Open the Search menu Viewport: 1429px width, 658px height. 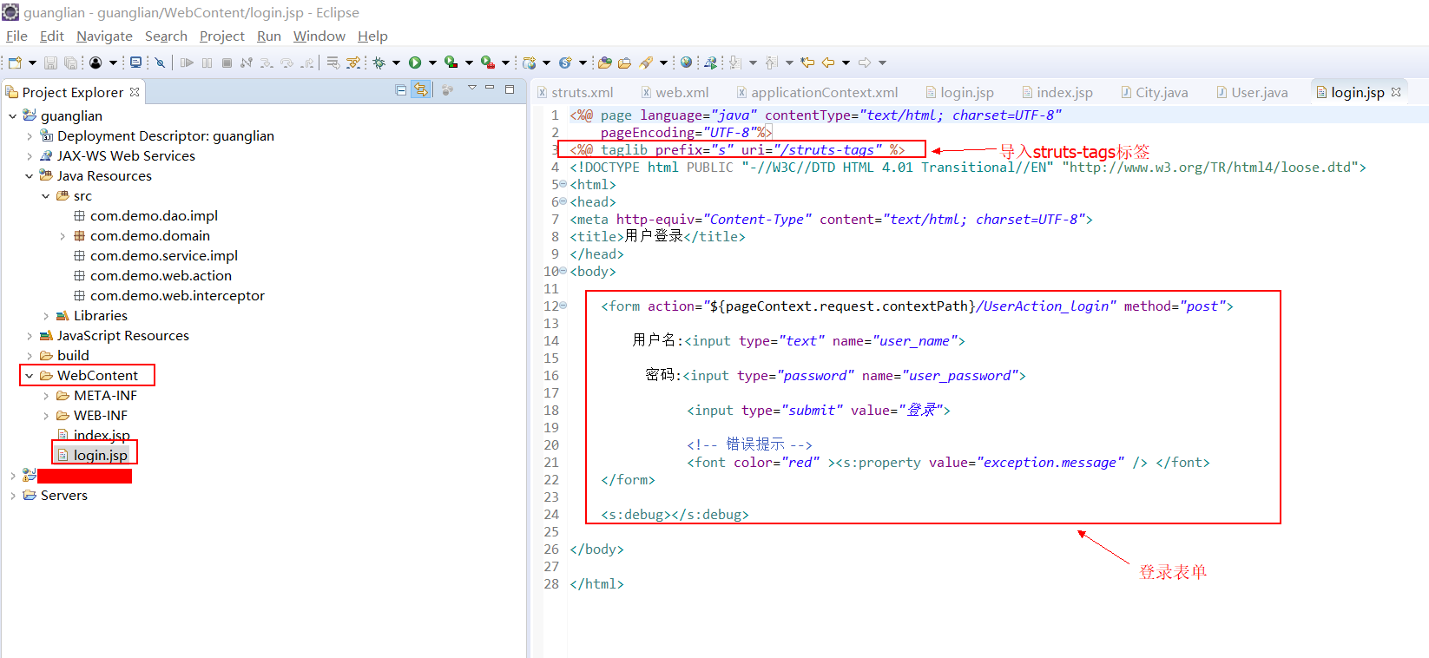coord(166,36)
